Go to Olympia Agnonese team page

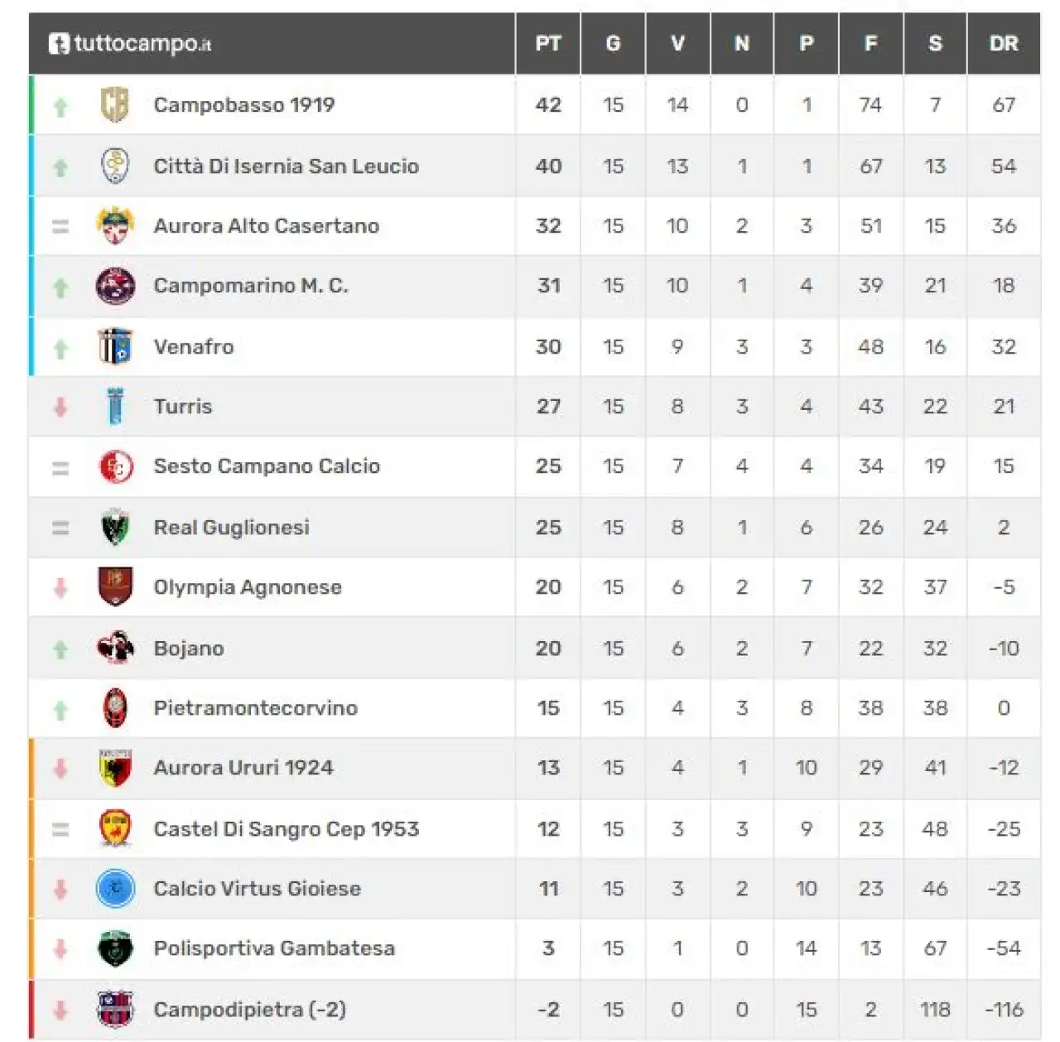248,587
